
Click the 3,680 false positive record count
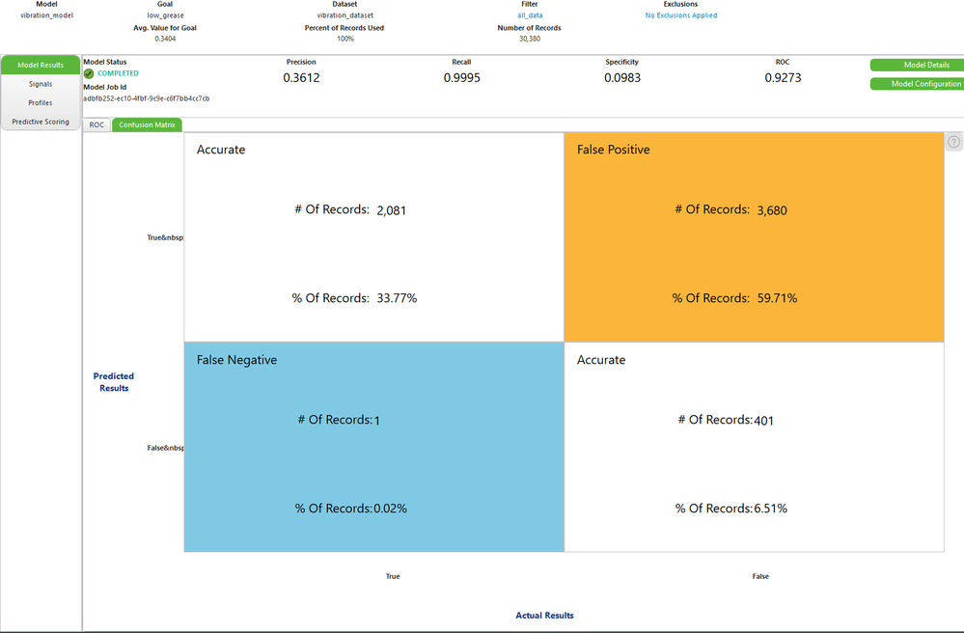(772, 210)
